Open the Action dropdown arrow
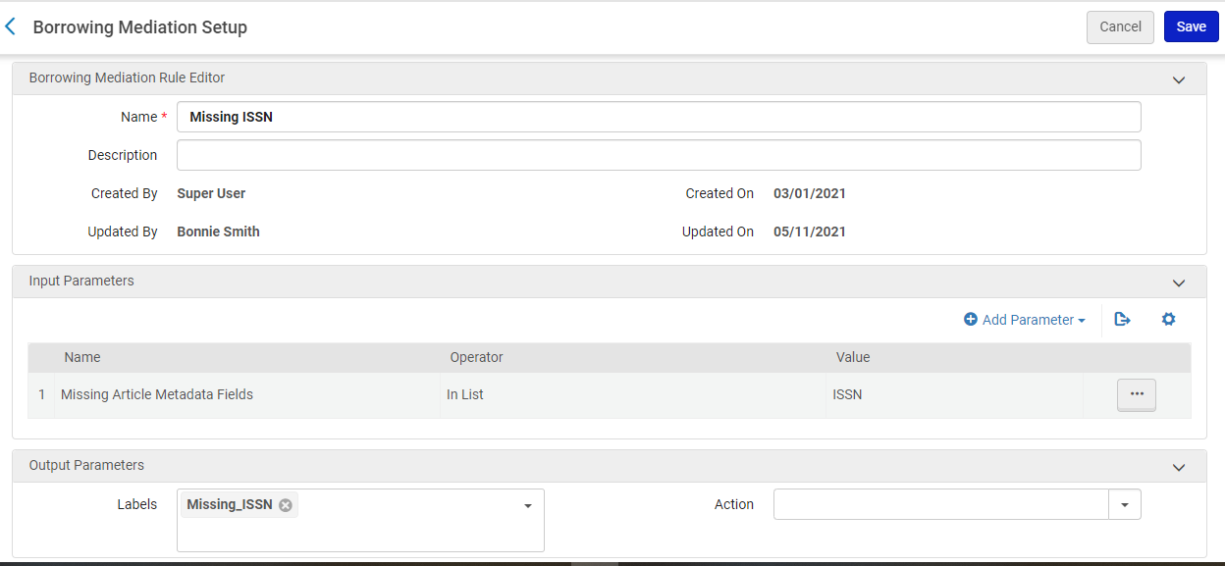Image resolution: width=1225 pixels, height=566 pixels. [x=1125, y=505]
